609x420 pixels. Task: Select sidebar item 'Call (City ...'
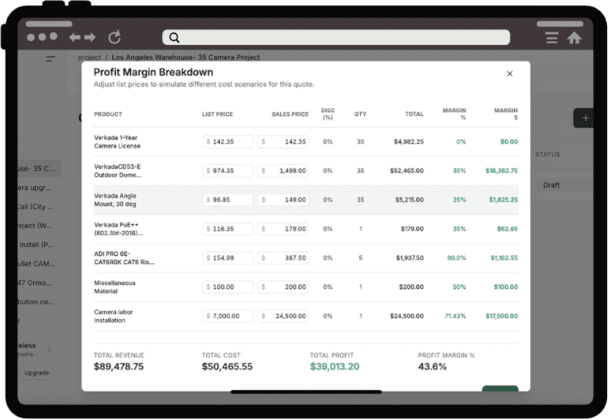35,207
